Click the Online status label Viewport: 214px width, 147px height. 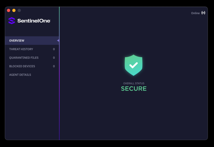[x=195, y=13]
